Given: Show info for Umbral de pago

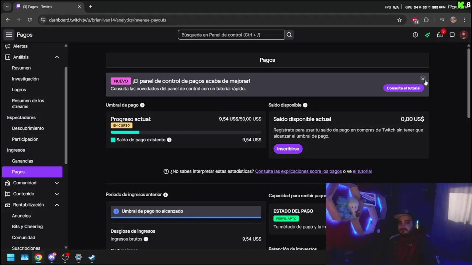Looking at the screenshot, I should click(142, 105).
